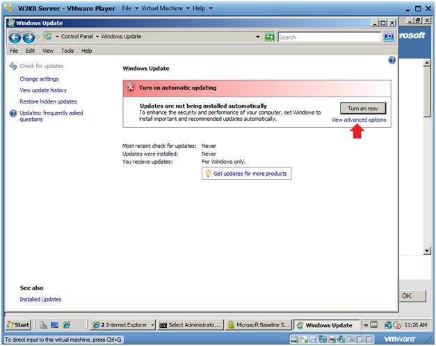Click the Show Desktop quick launch icon
436x346 pixels.
54,325
